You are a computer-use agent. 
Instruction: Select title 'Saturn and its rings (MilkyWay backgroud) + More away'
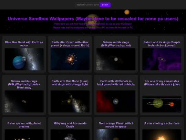tap(24, 84)
